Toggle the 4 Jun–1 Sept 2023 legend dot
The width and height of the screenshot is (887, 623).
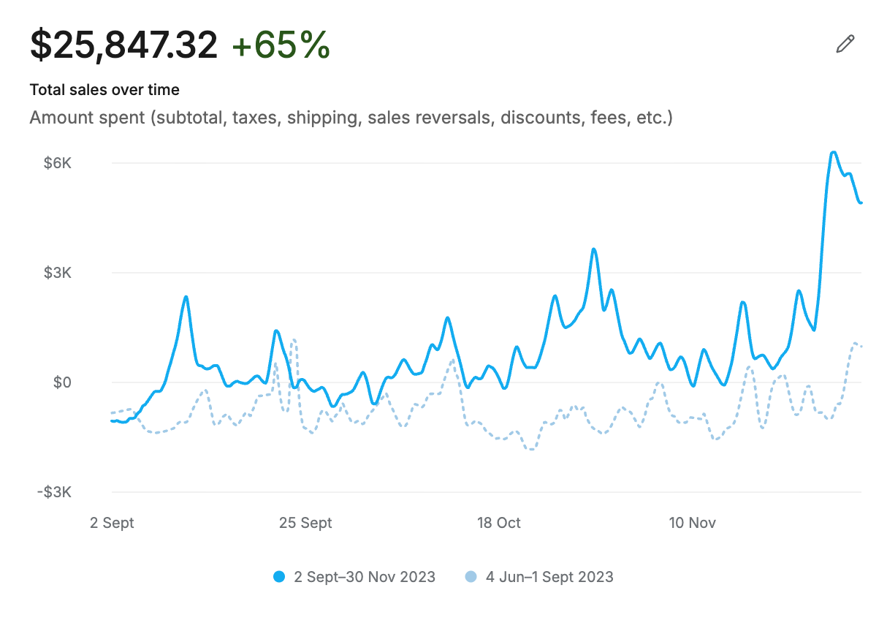(471, 577)
